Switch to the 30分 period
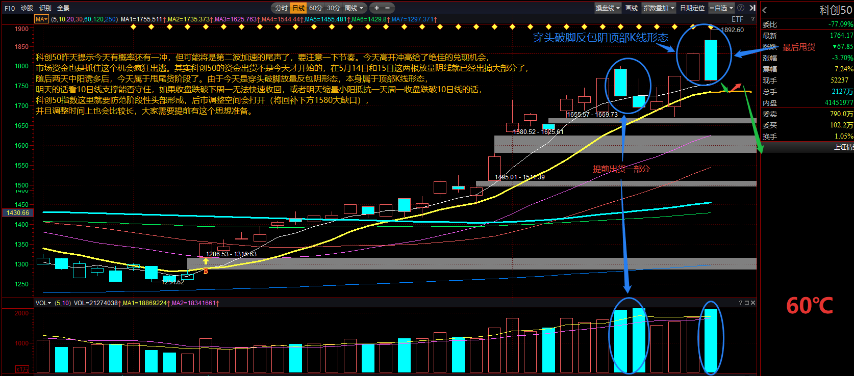Screen dimensions: 854x376 tap(334, 8)
